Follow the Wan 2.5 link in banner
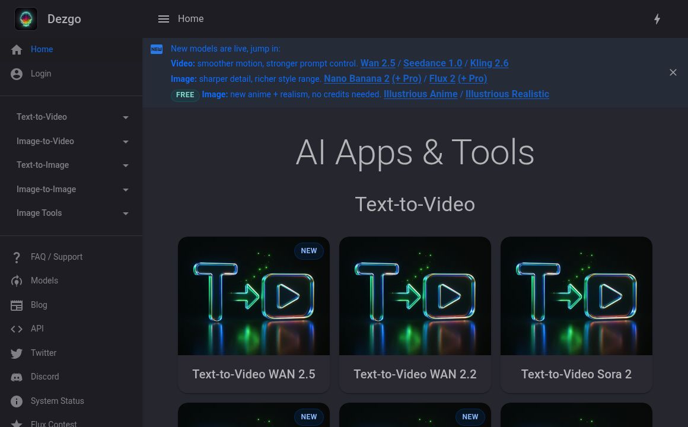The height and width of the screenshot is (427, 688). pos(377,63)
